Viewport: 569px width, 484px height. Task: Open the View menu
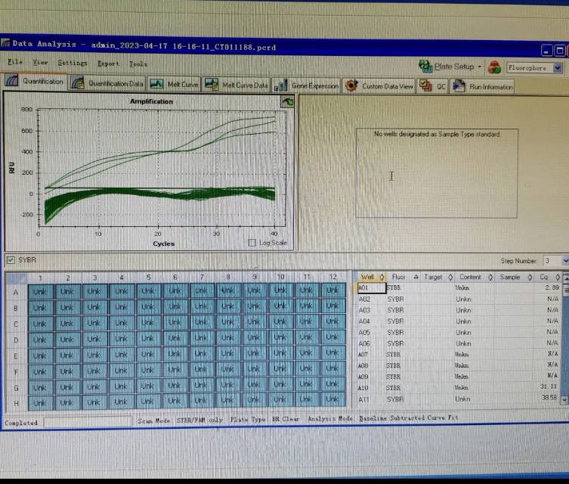pos(40,62)
